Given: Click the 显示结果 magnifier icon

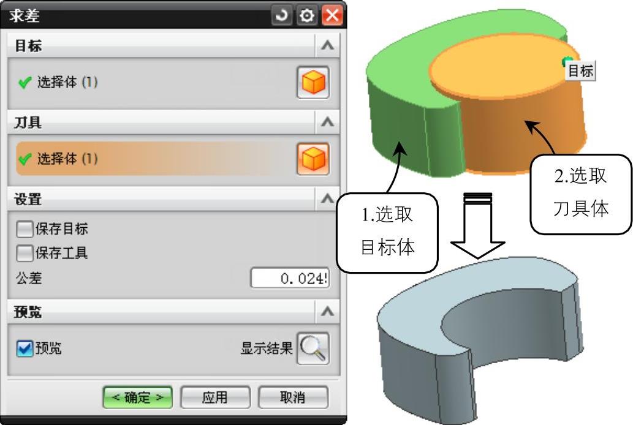Looking at the screenshot, I should (313, 348).
